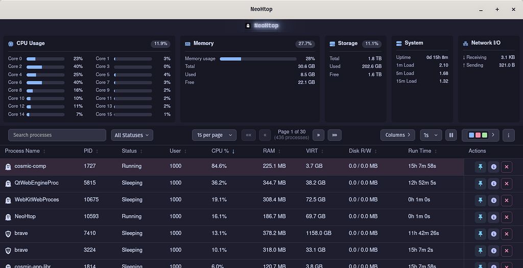
Task: Expand the 15 per page dropdown
Action: pos(214,135)
